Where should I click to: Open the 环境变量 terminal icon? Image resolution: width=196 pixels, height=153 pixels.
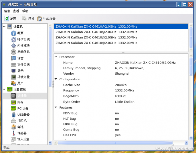click(x=13, y=77)
